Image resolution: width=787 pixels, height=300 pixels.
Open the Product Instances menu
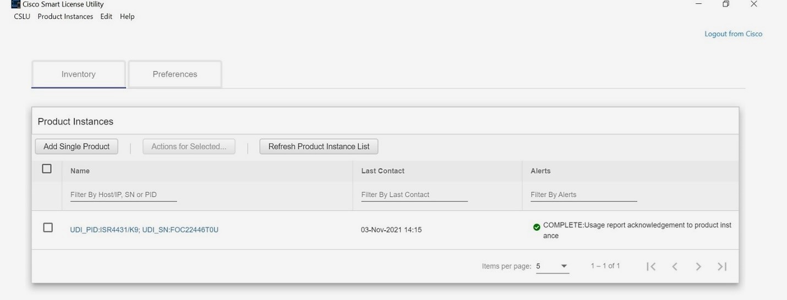click(x=65, y=17)
